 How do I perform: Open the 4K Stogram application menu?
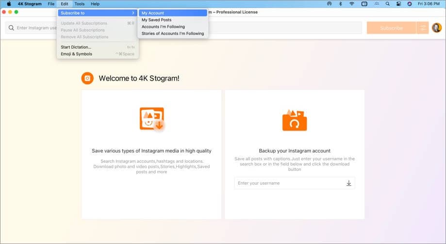pos(30,4)
